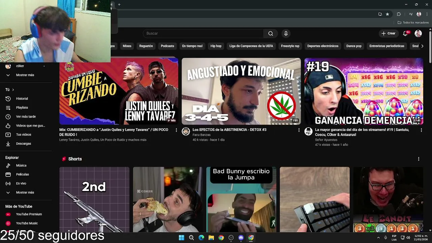Open YouTube account avatar menu
This screenshot has width=432, height=243.
click(418, 33)
